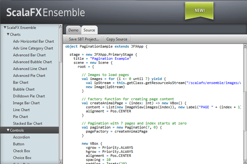Select Advanced Bubble Chart item

[32, 62]
